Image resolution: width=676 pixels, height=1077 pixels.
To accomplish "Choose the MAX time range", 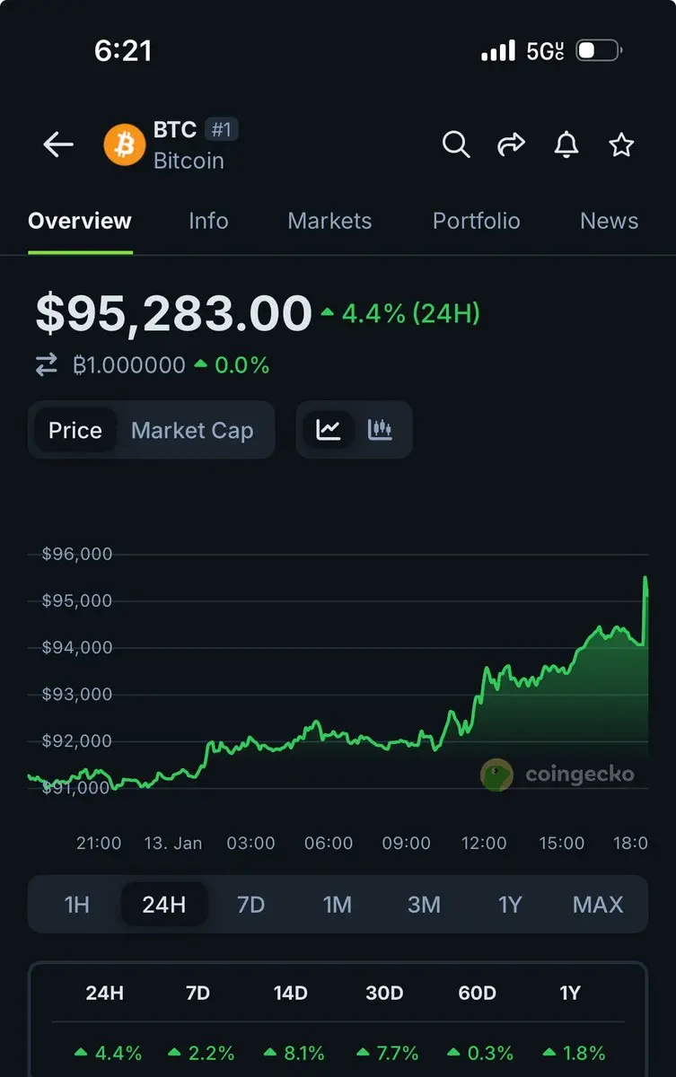I will coord(598,904).
